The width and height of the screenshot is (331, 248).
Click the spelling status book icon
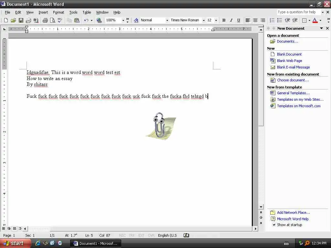(186, 235)
